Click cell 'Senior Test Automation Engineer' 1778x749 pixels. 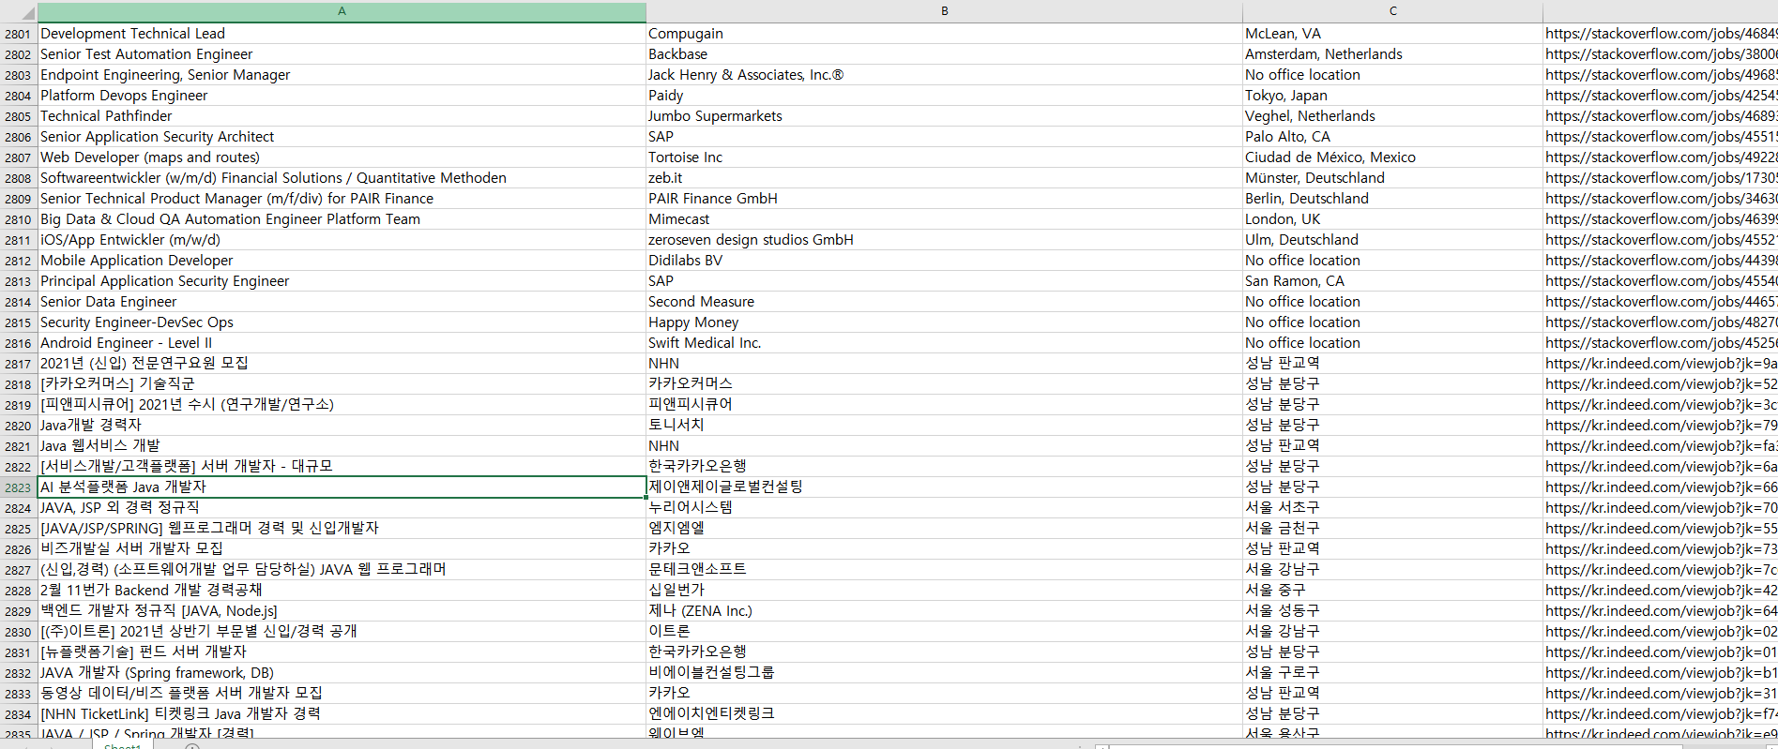click(x=342, y=54)
